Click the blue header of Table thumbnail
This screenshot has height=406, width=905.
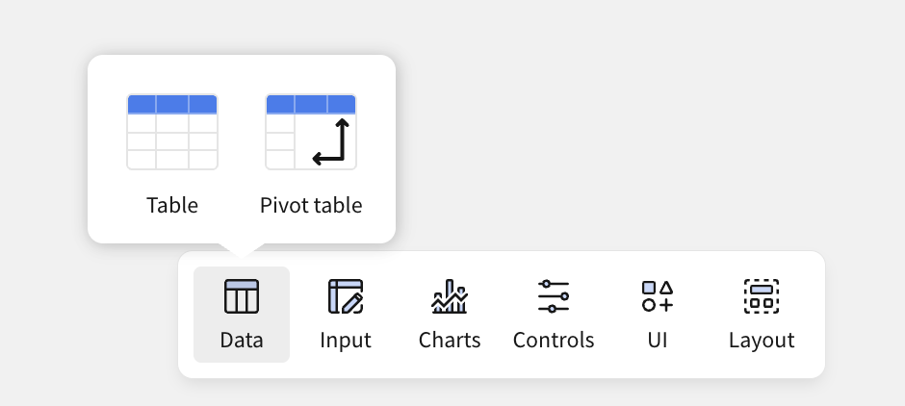172,104
